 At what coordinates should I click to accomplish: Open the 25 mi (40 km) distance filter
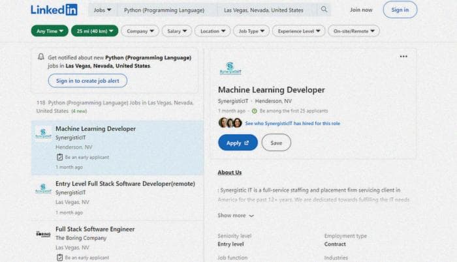[95, 31]
